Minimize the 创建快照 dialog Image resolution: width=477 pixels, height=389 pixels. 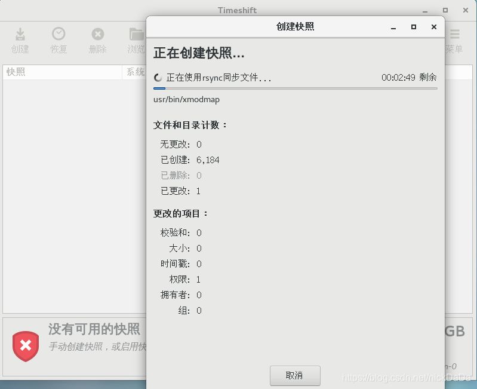393,27
